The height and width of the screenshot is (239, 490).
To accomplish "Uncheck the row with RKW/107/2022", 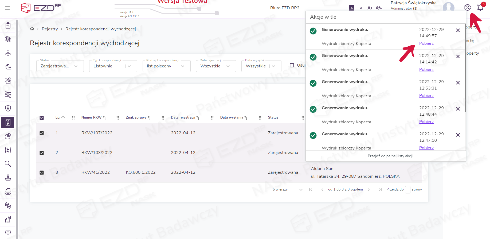I will [x=42, y=133].
